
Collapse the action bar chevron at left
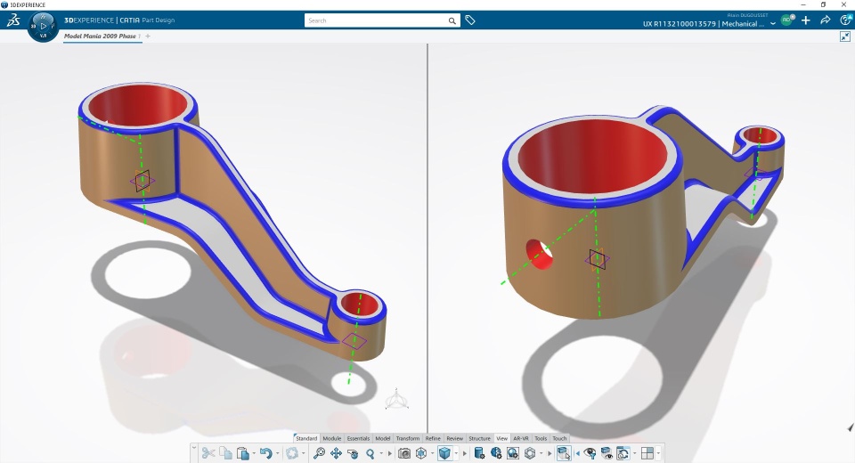click(194, 448)
